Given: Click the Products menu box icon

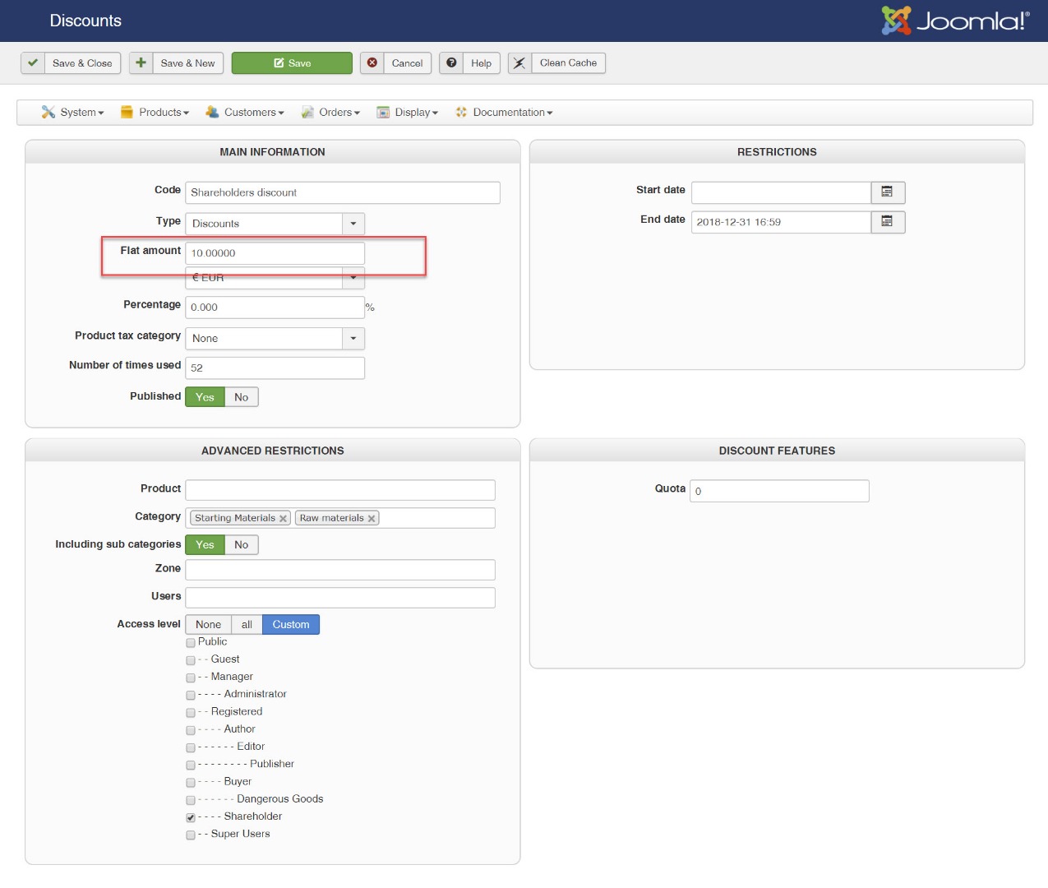Looking at the screenshot, I should point(127,113).
